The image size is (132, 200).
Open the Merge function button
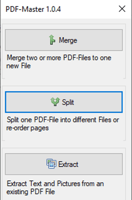[64, 40]
